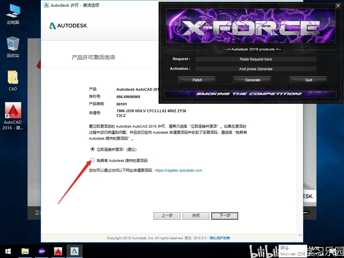Click the X-Force Request input field

pos(256,59)
